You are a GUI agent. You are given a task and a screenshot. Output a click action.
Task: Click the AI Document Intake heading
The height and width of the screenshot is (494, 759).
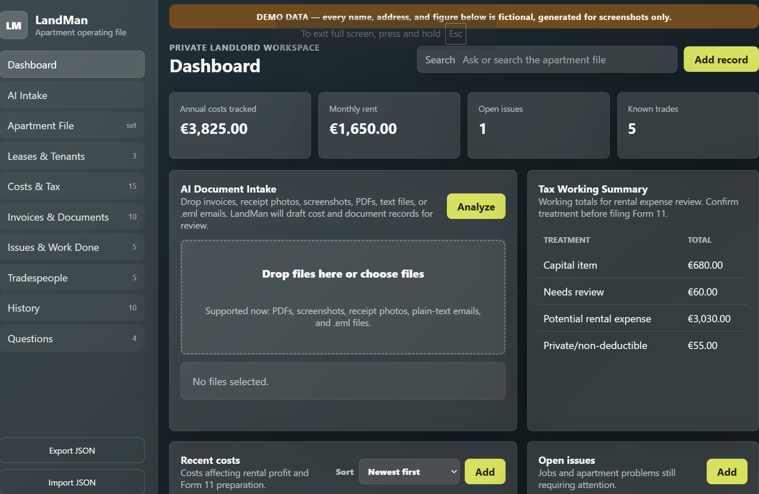[x=228, y=189]
